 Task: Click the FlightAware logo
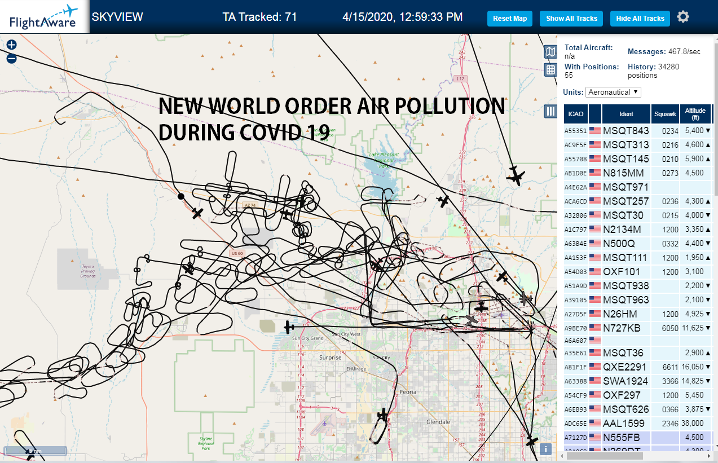44,17
